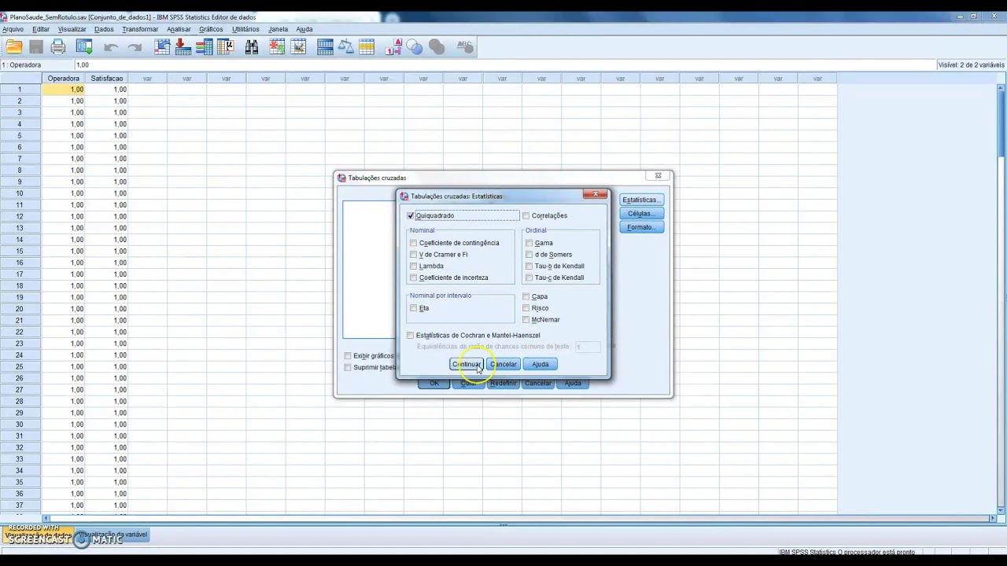This screenshot has width=1007, height=566.
Task: Enable the Correlações checkbox
Action: click(526, 215)
